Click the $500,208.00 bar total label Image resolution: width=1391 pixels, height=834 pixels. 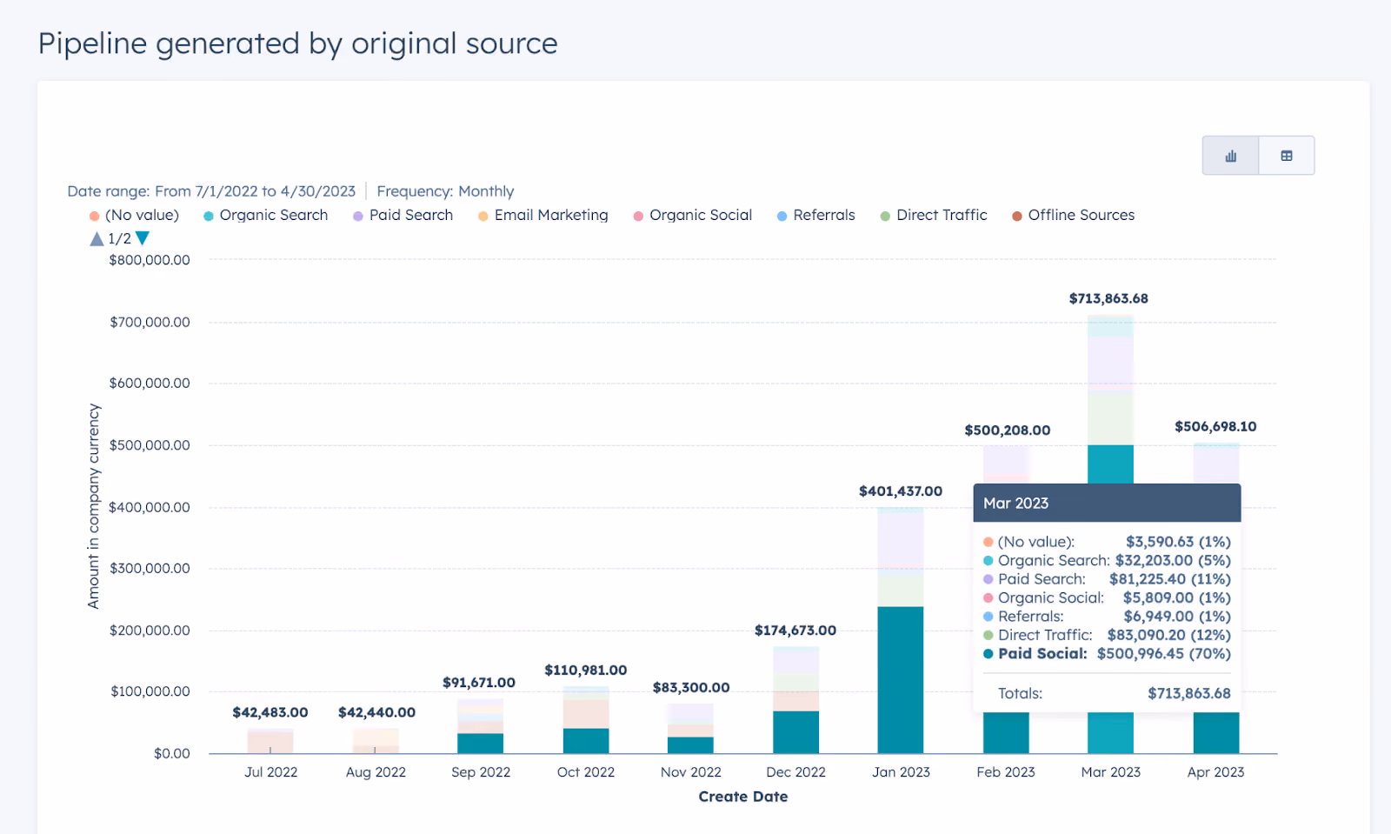(1008, 430)
